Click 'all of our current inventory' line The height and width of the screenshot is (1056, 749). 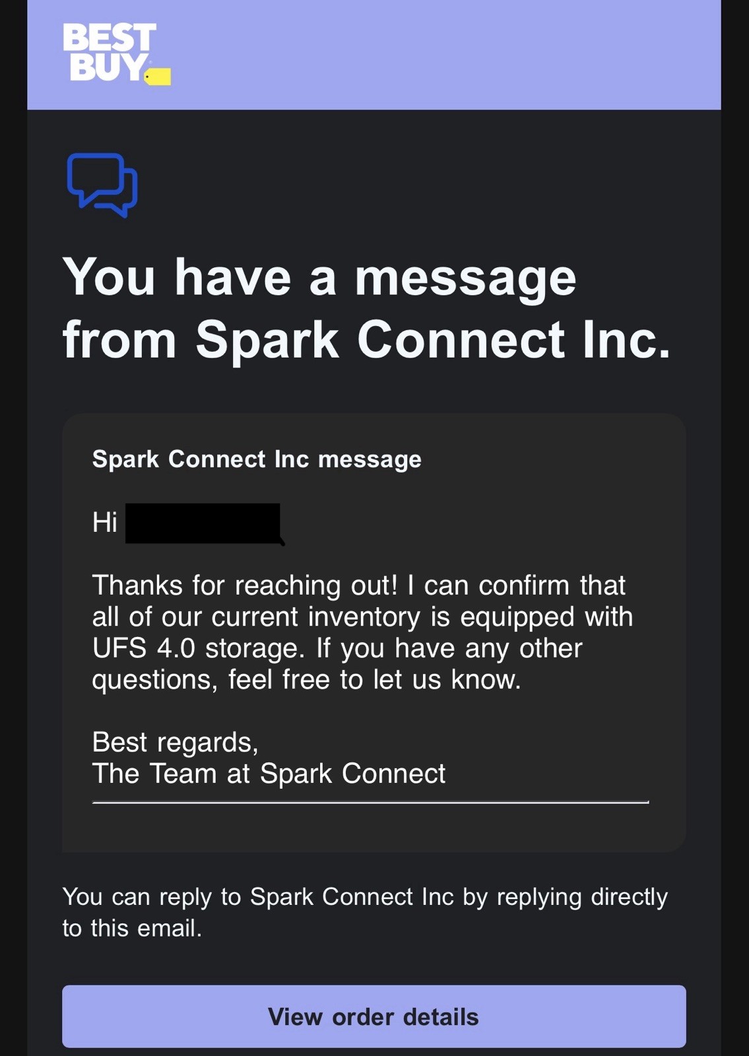coord(256,617)
